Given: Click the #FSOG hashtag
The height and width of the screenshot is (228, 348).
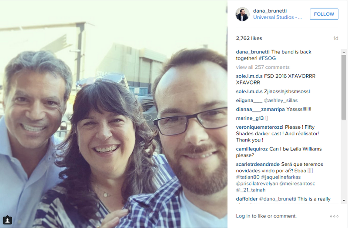Looking at the screenshot, I should 267,58.
